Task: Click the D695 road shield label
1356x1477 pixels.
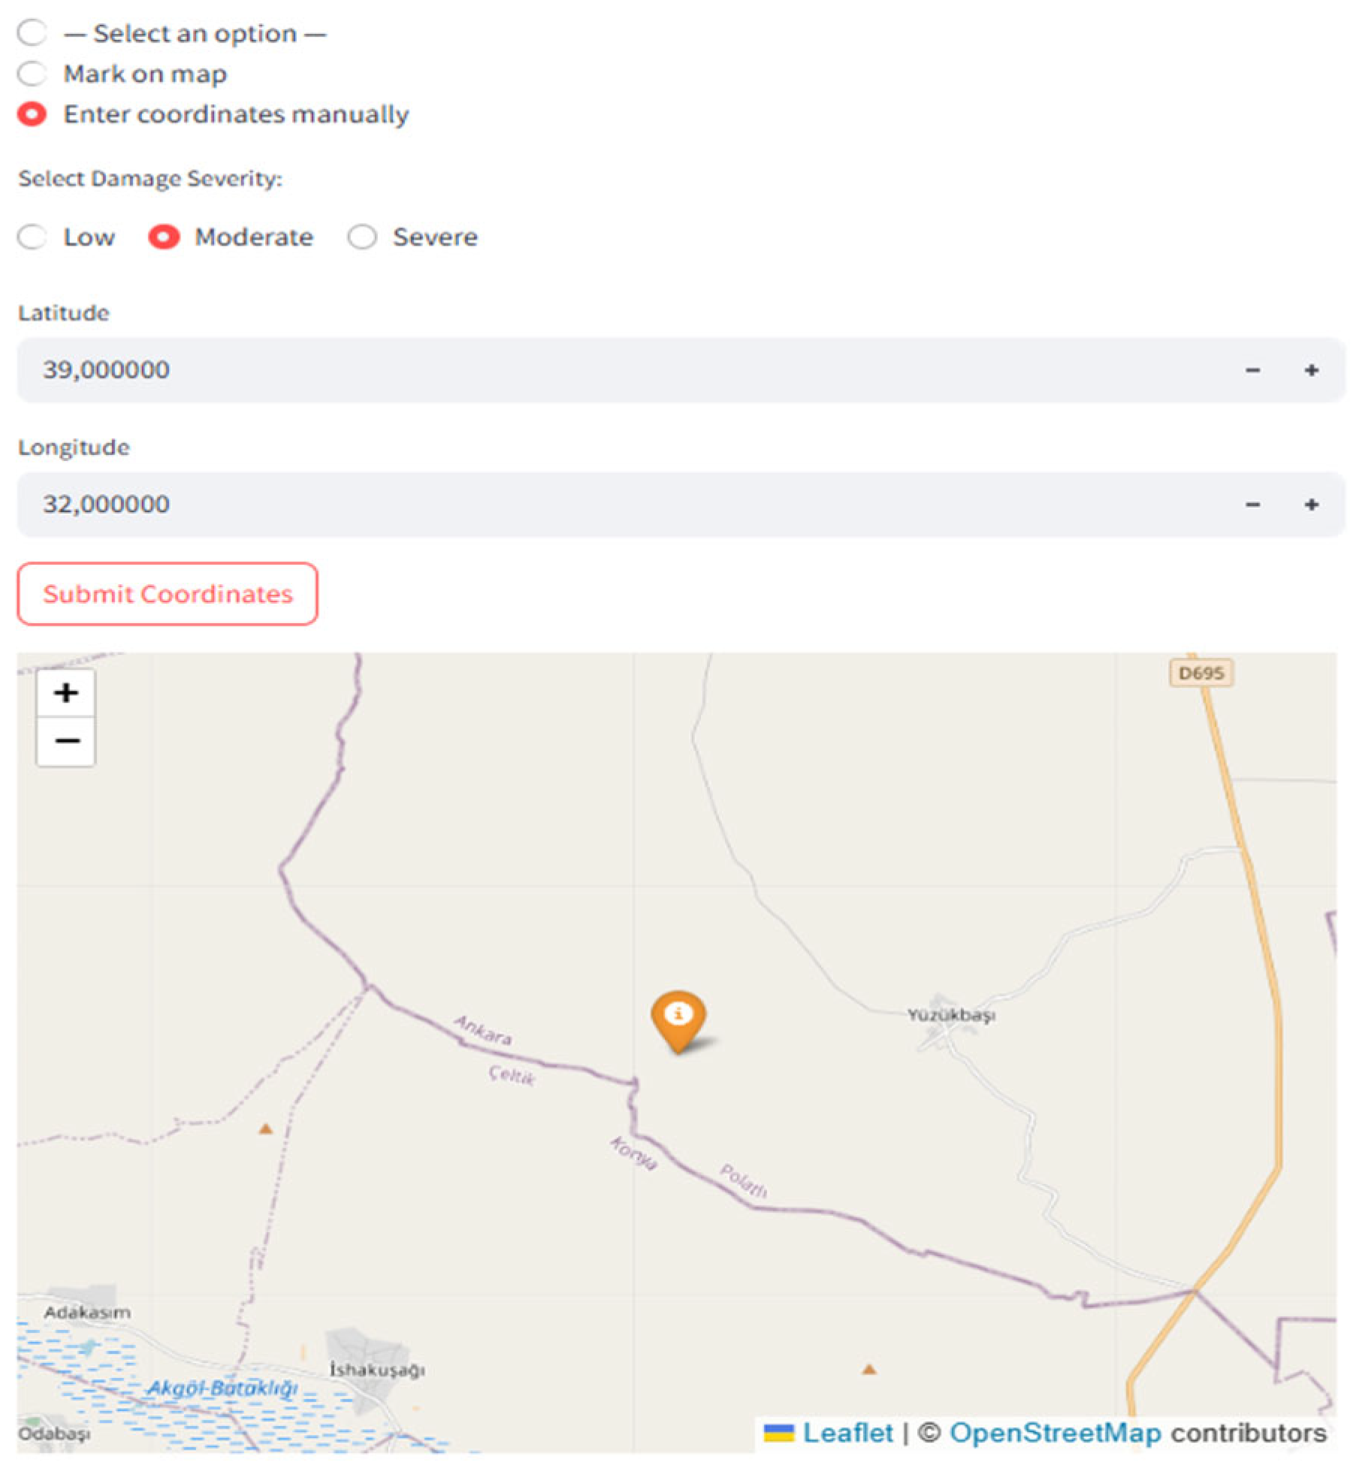Action: pyautogui.click(x=1200, y=673)
